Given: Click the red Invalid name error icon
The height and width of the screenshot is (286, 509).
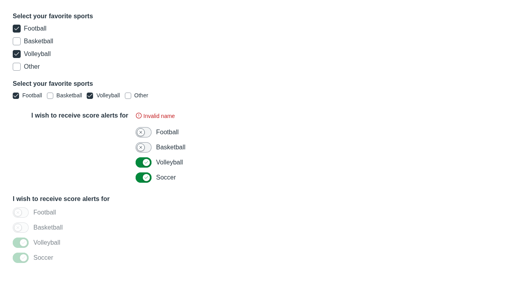Looking at the screenshot, I should point(139,116).
